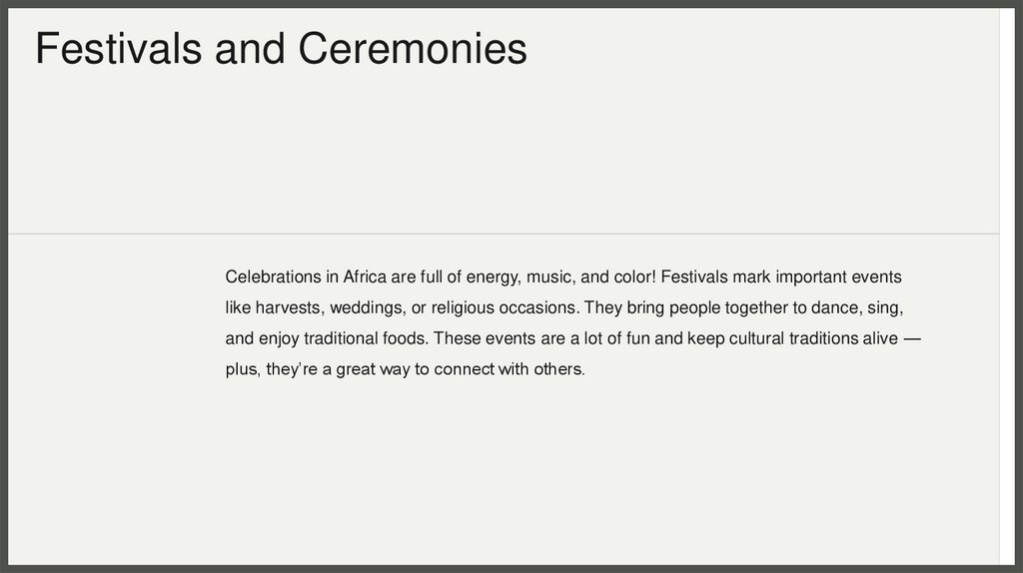Viewport: 1023px width, 573px height.
Task: Place cursor on the word "Africa"
Action: coord(366,277)
